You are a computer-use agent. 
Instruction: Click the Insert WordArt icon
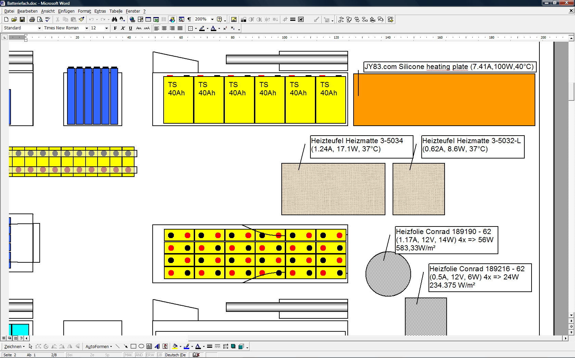coord(157,346)
